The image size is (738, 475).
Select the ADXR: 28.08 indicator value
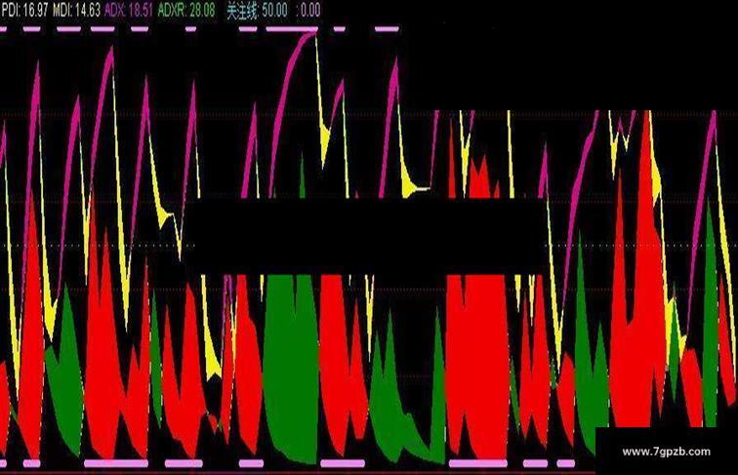click(186, 10)
